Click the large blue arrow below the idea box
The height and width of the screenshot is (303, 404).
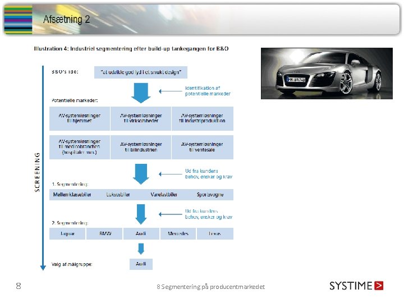click(x=141, y=93)
